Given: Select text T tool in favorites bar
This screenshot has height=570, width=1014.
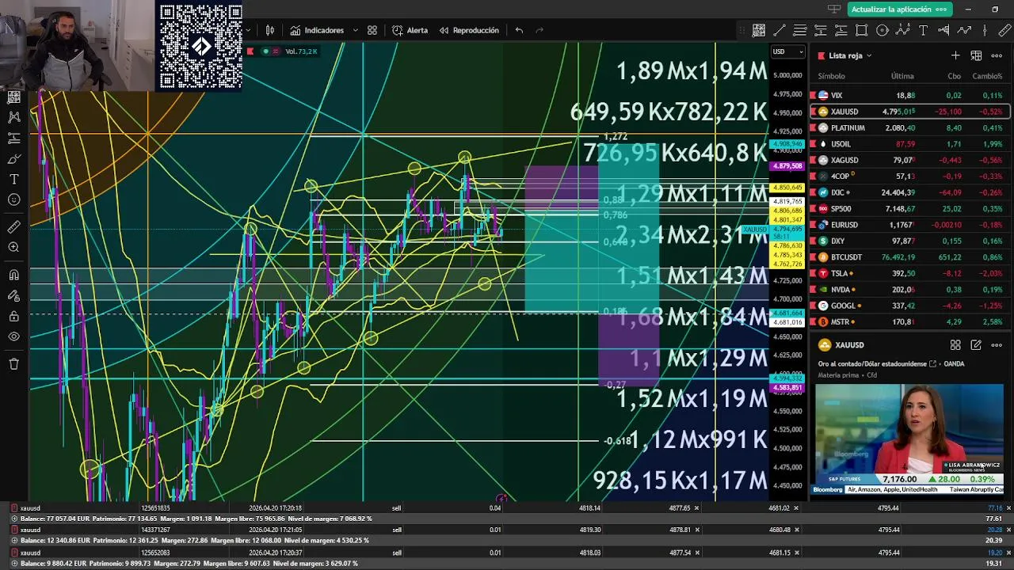Looking at the screenshot, I should [924, 30].
